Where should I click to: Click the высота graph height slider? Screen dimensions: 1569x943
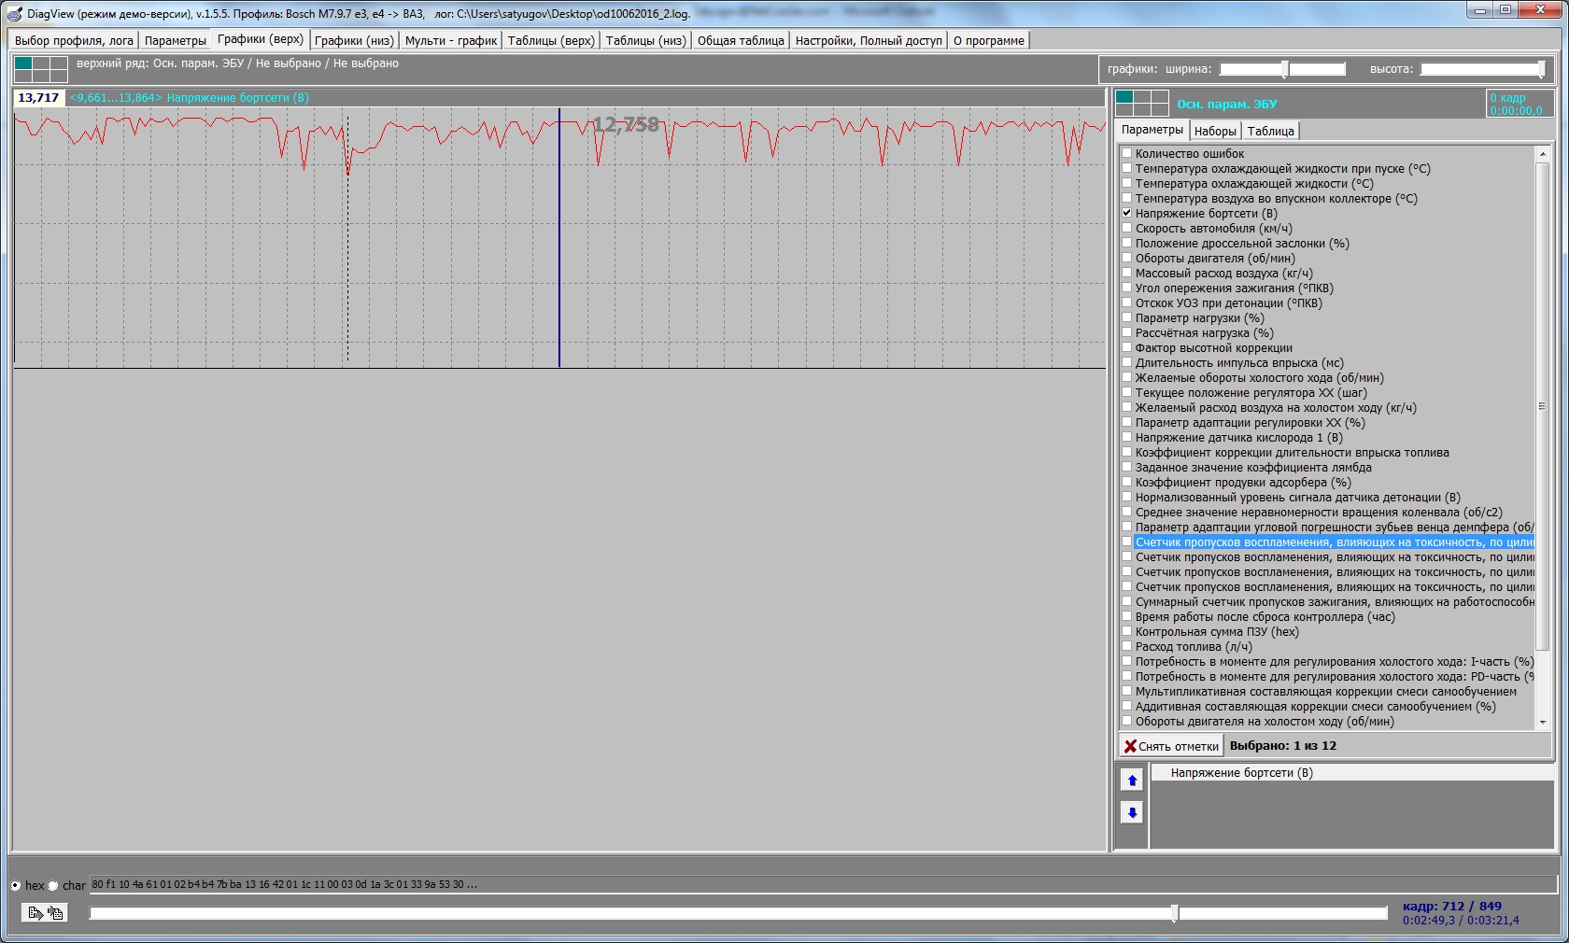tap(1483, 68)
